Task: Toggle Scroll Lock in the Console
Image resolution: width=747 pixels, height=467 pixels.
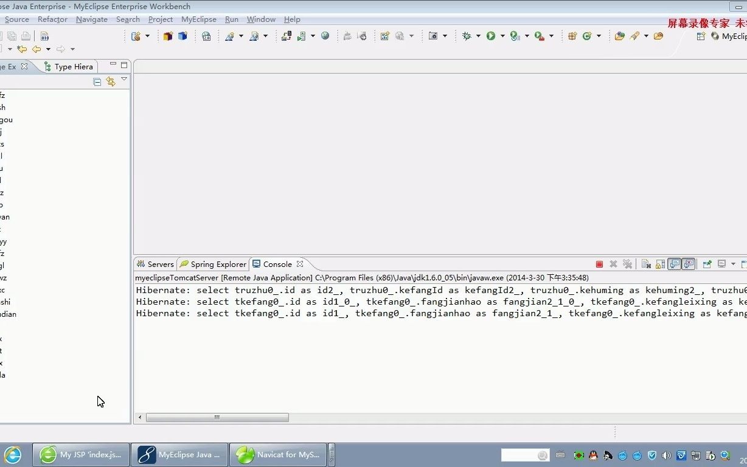Action: click(x=659, y=264)
